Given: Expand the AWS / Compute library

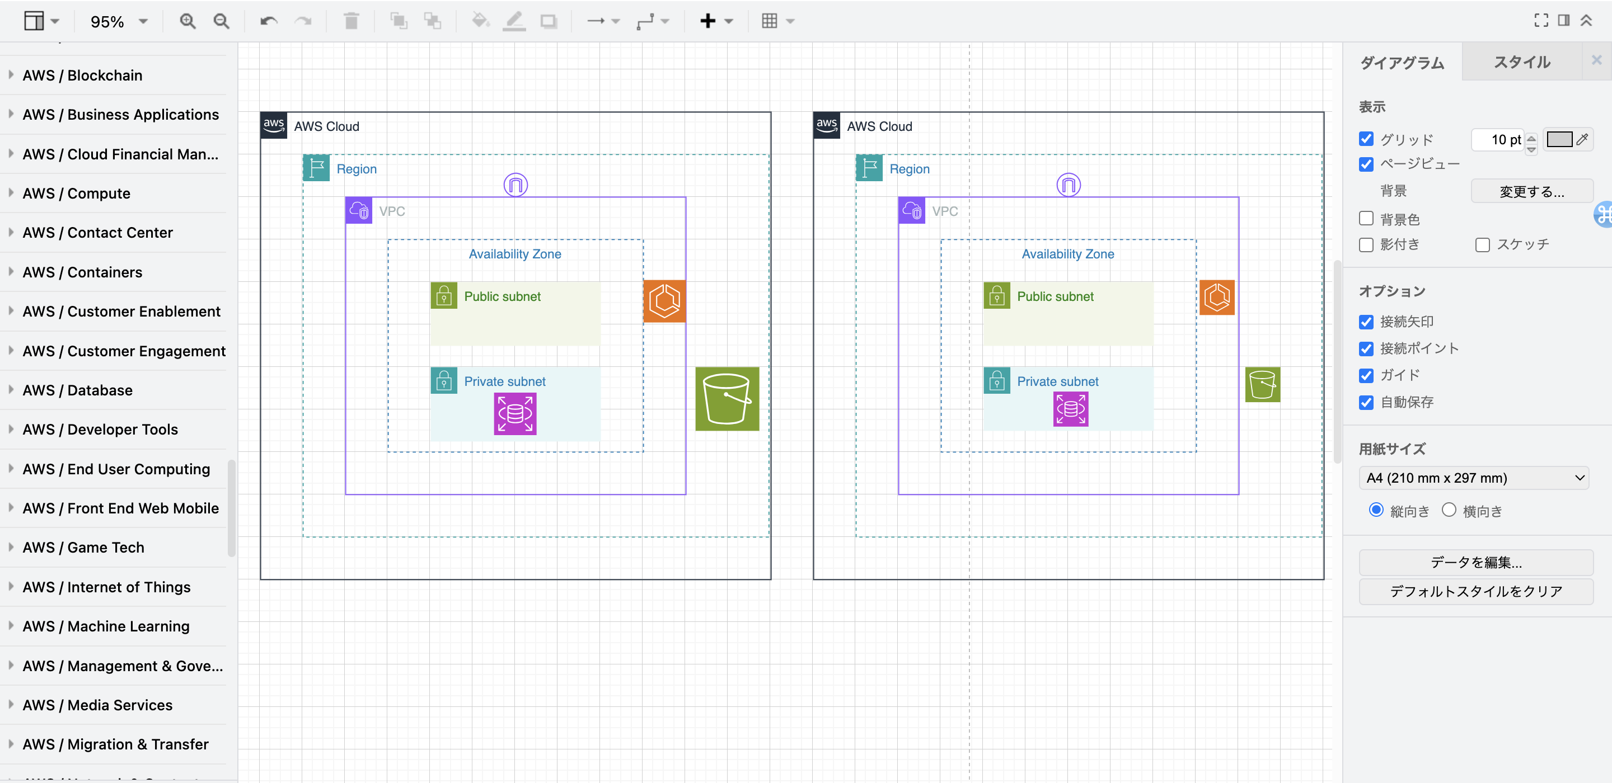Looking at the screenshot, I should [x=76, y=194].
